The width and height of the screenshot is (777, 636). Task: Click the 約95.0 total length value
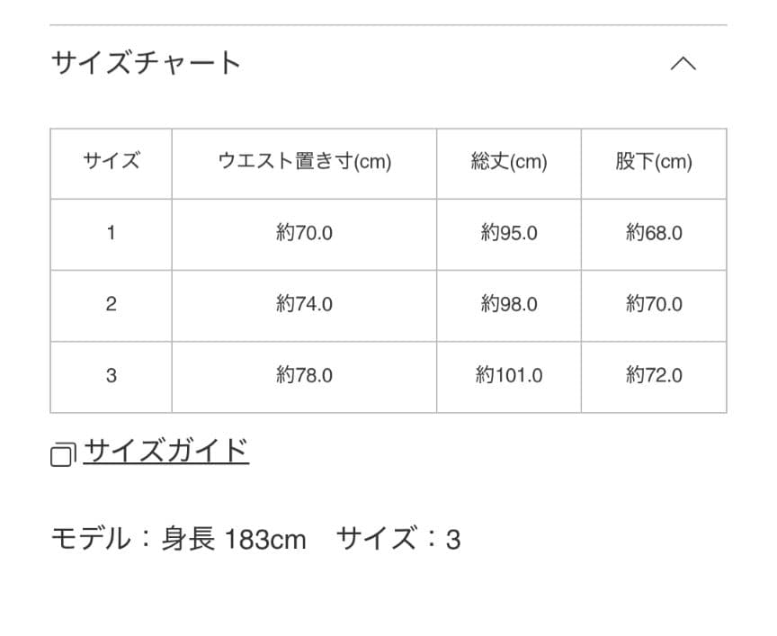tap(508, 233)
